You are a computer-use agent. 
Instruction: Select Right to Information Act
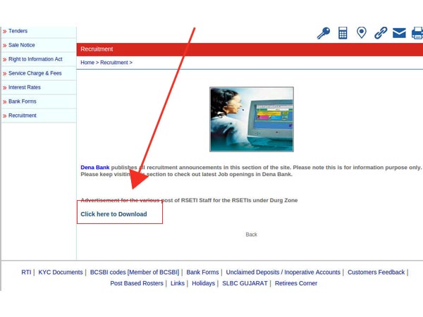pyautogui.click(x=35, y=59)
